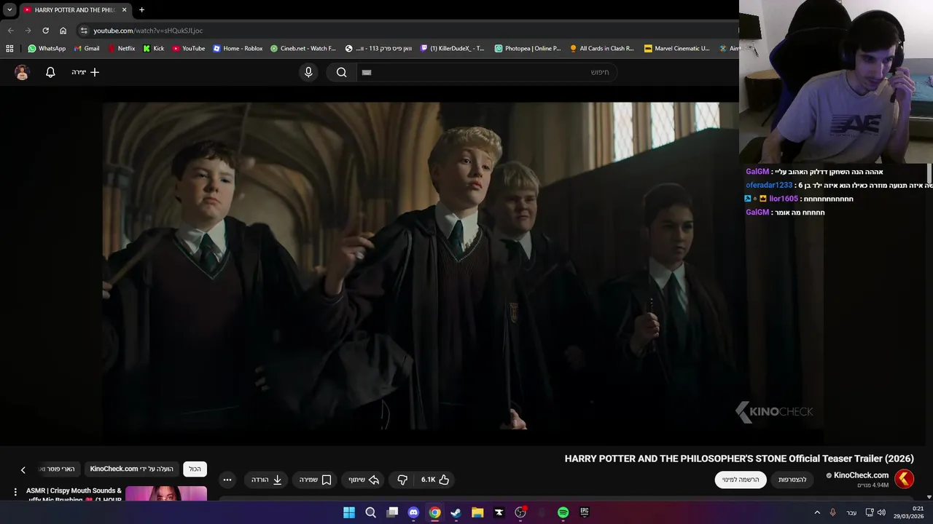Open a new browser tab
This screenshot has height=524, width=933.
coord(141,10)
